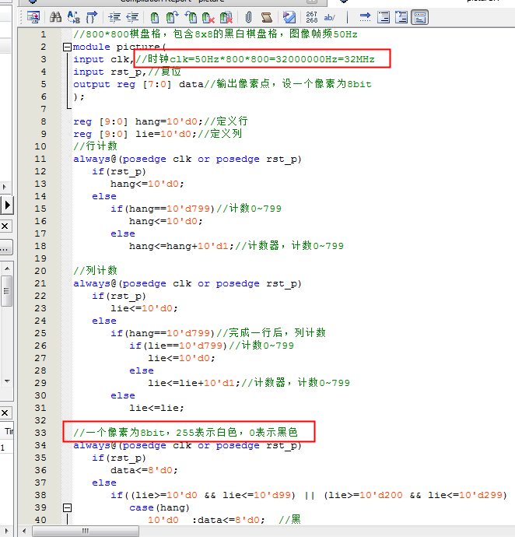
Task: Click the 'Ti' column header in bottom-left panel
Action: point(9,431)
